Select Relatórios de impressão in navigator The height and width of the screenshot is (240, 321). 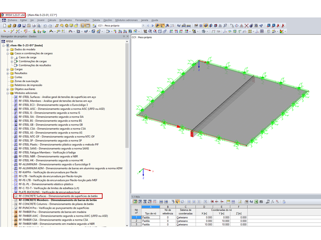[28, 85]
